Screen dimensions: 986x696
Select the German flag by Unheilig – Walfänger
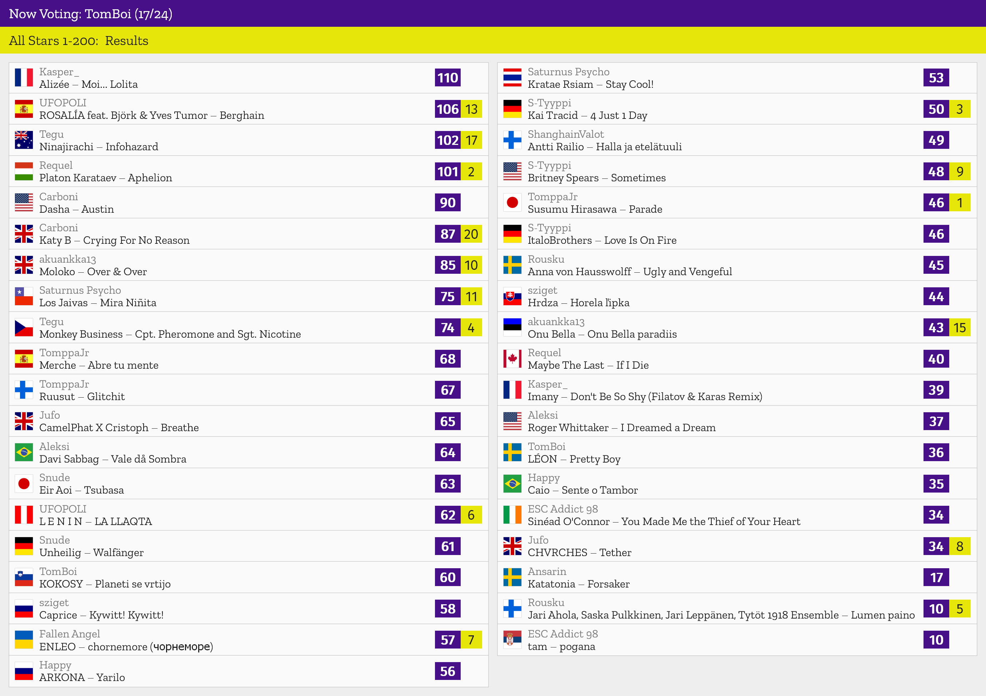[24, 546]
